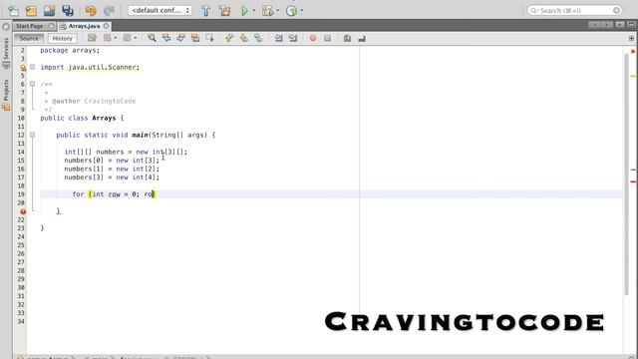Viewport: 638px width, 359px height.
Task: Open the navigate back dropdown arrow
Action: (116, 38)
